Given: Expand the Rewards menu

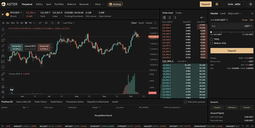Looking at the screenshot, I should coord(85,4).
